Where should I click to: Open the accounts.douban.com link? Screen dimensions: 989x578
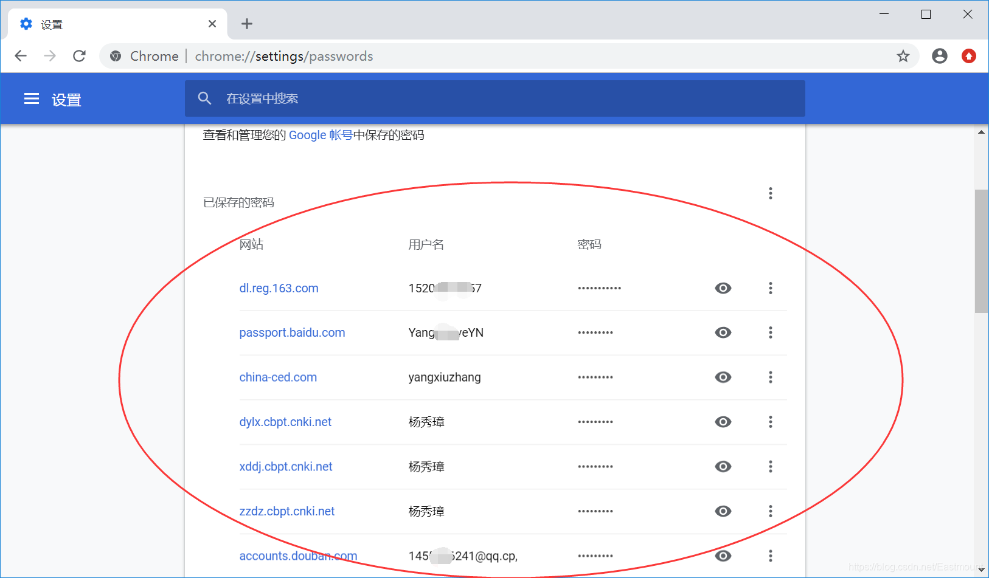298,556
